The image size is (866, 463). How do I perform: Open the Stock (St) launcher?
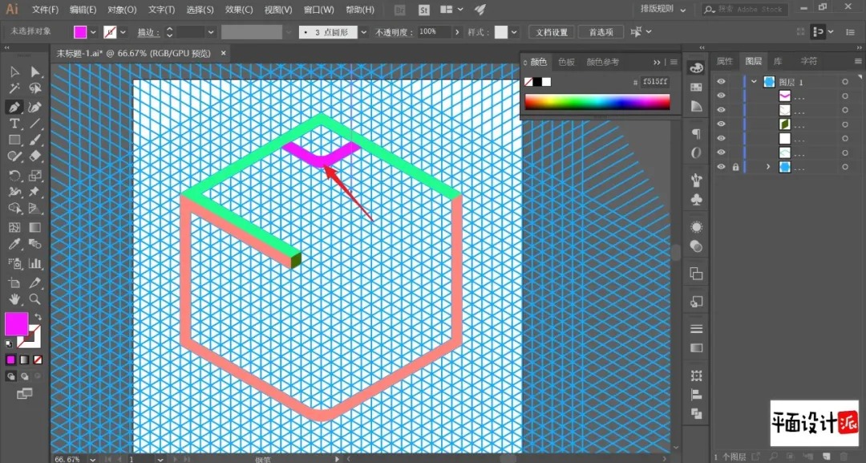(423, 10)
